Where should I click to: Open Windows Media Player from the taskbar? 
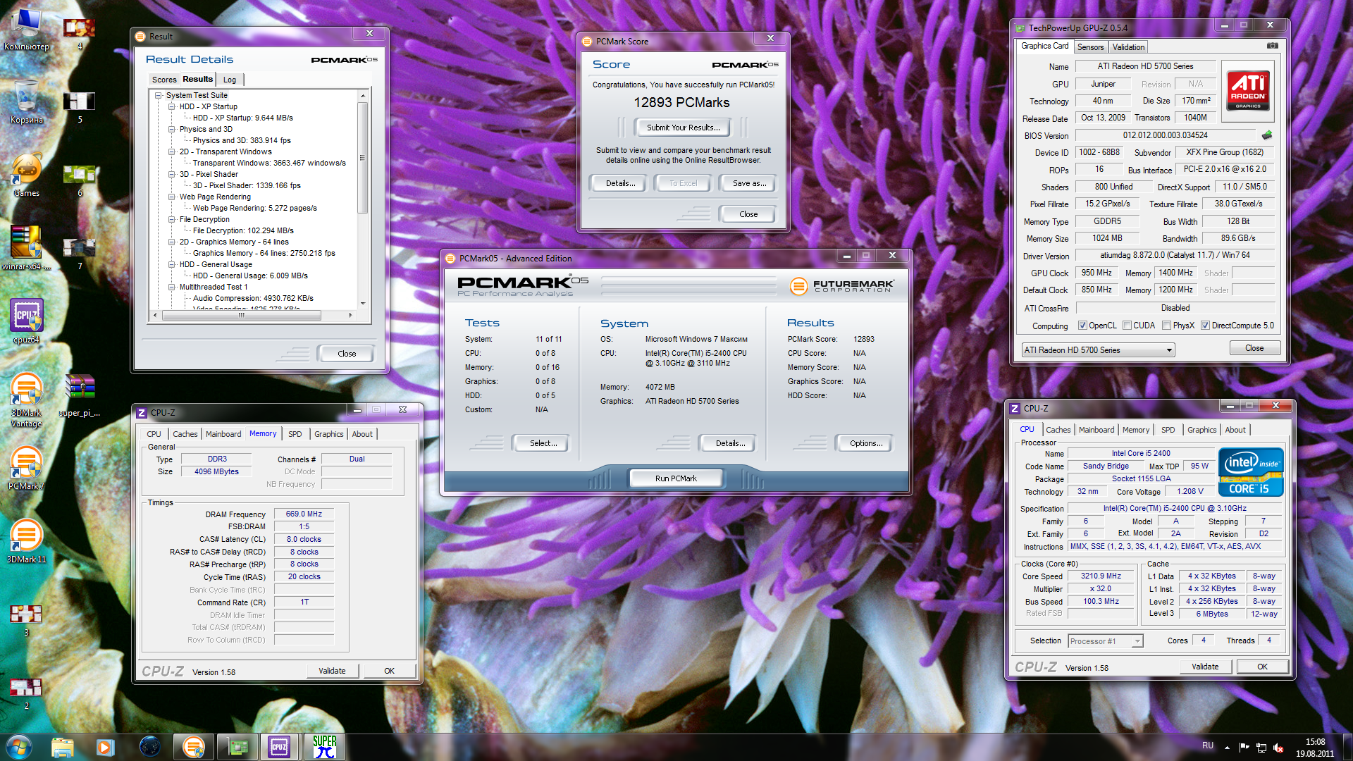[x=106, y=747]
